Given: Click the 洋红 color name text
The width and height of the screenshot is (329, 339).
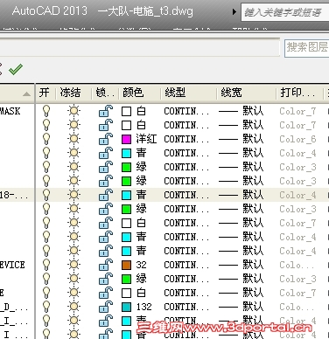Looking at the screenshot, I should 146,139.
